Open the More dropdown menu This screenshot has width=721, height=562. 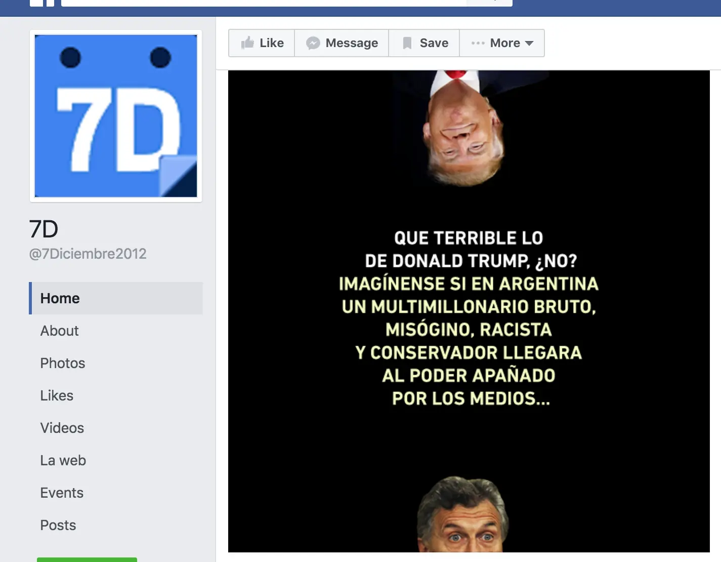click(502, 43)
